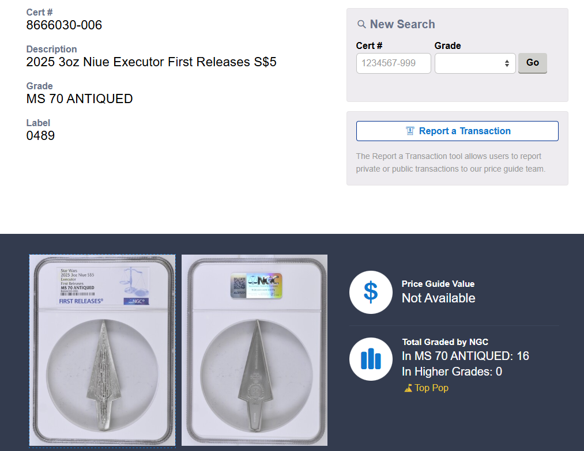Image resolution: width=584 pixels, height=451 pixels.
Task: Click the dollar sign Price Guide icon
Action: pyautogui.click(x=371, y=292)
